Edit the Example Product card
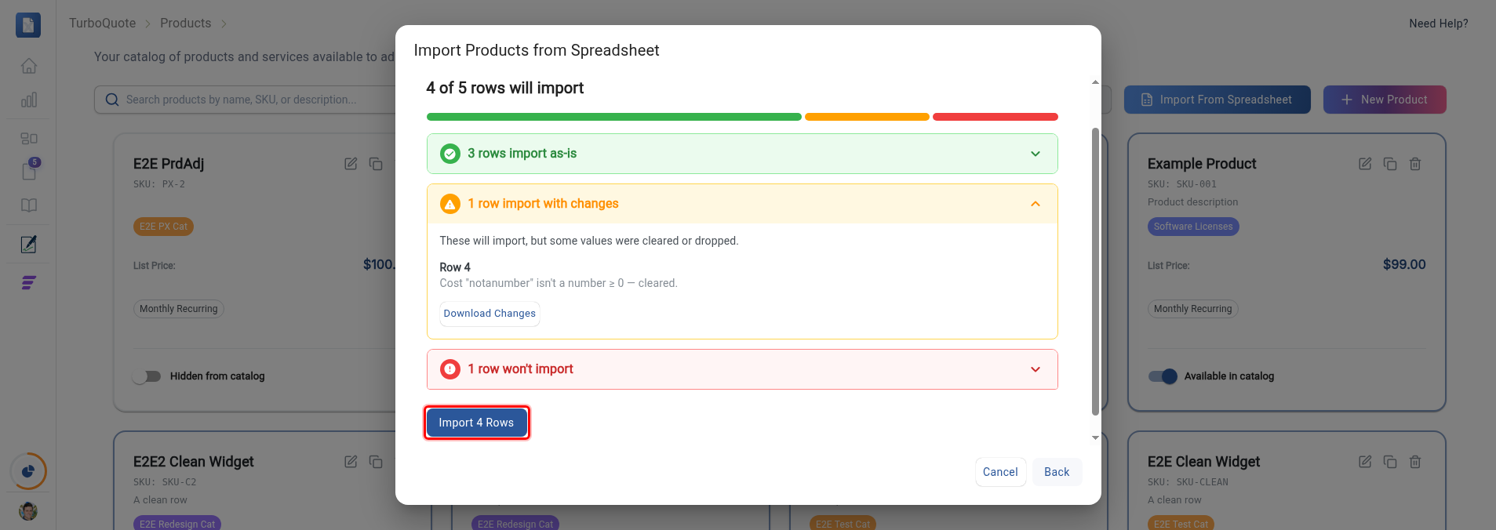 1365,164
